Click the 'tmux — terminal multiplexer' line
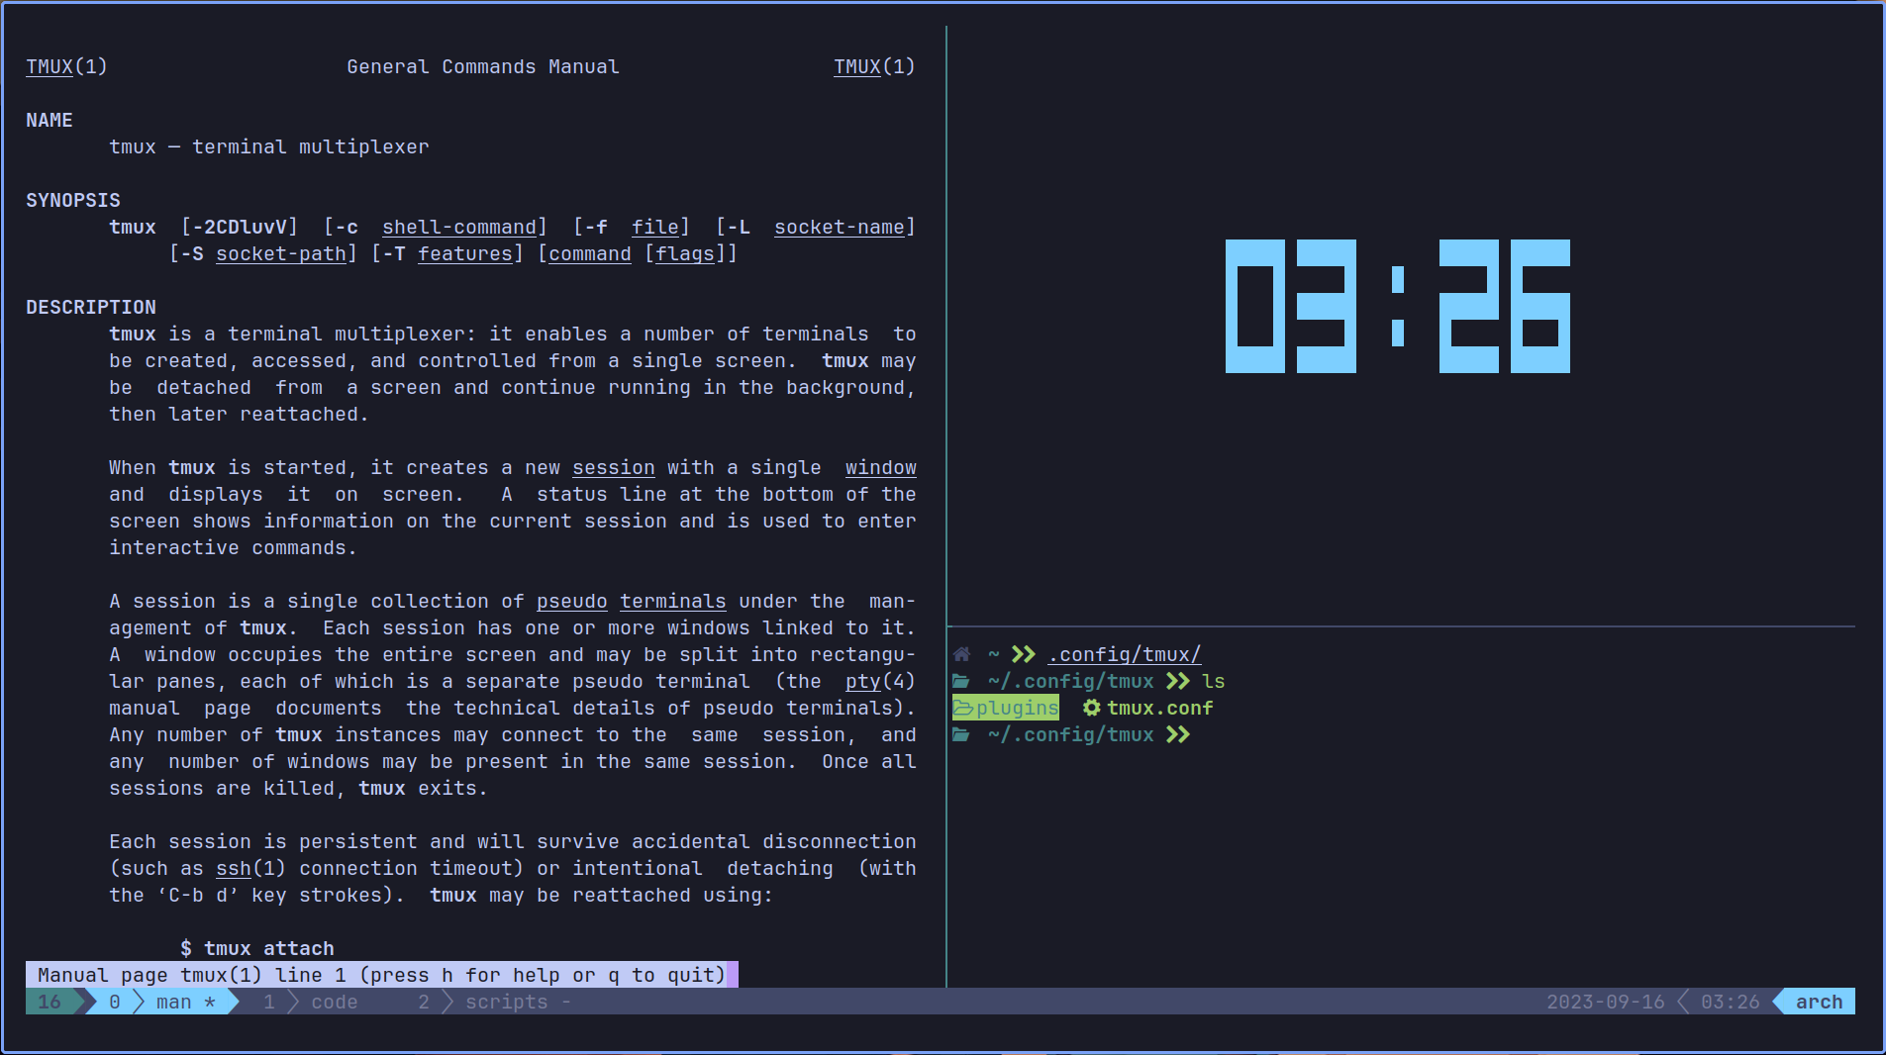This screenshot has width=1886, height=1055. [x=269, y=146]
